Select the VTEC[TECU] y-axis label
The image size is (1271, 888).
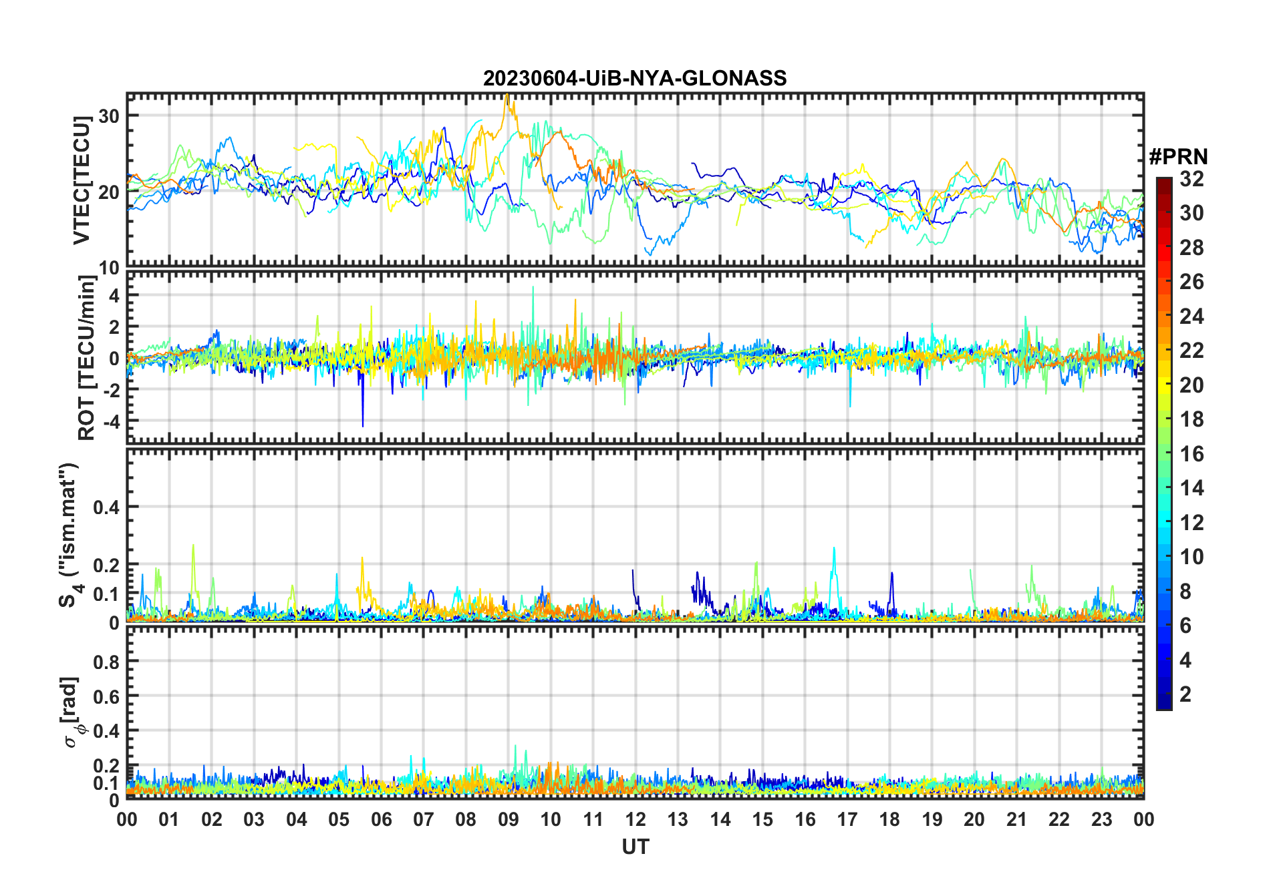[82, 180]
